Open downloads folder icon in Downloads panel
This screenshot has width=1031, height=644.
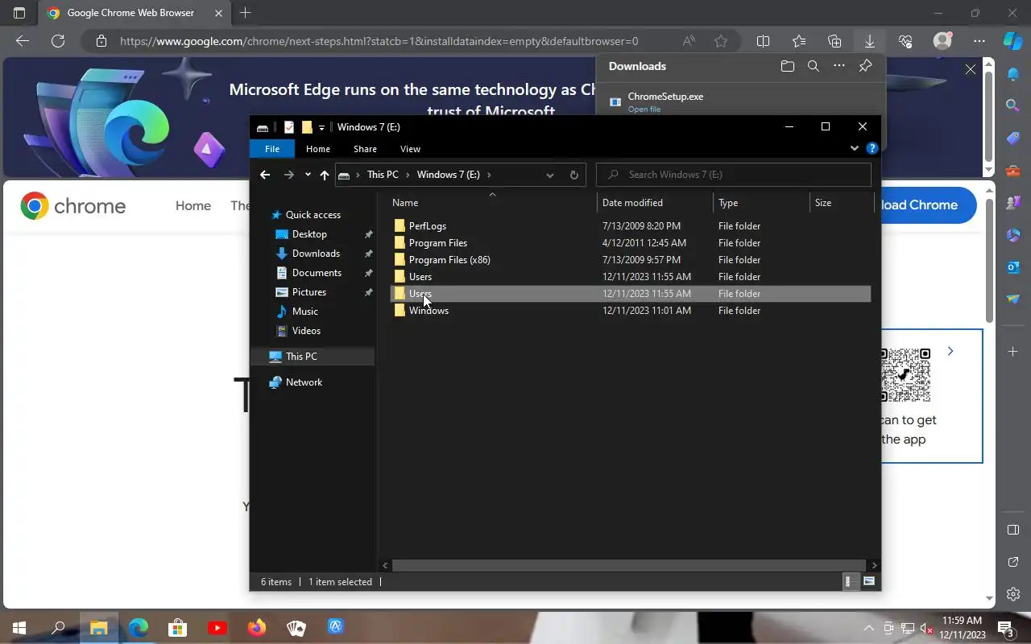(788, 66)
